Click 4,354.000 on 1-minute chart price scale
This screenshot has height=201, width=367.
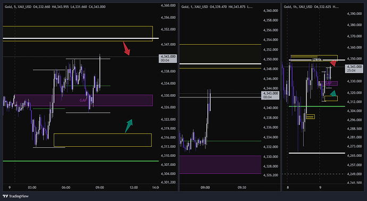tap(271, 40)
